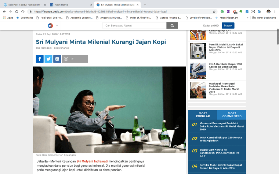
Task: Open the Academic Leaders bookmark
Action: [79, 18]
